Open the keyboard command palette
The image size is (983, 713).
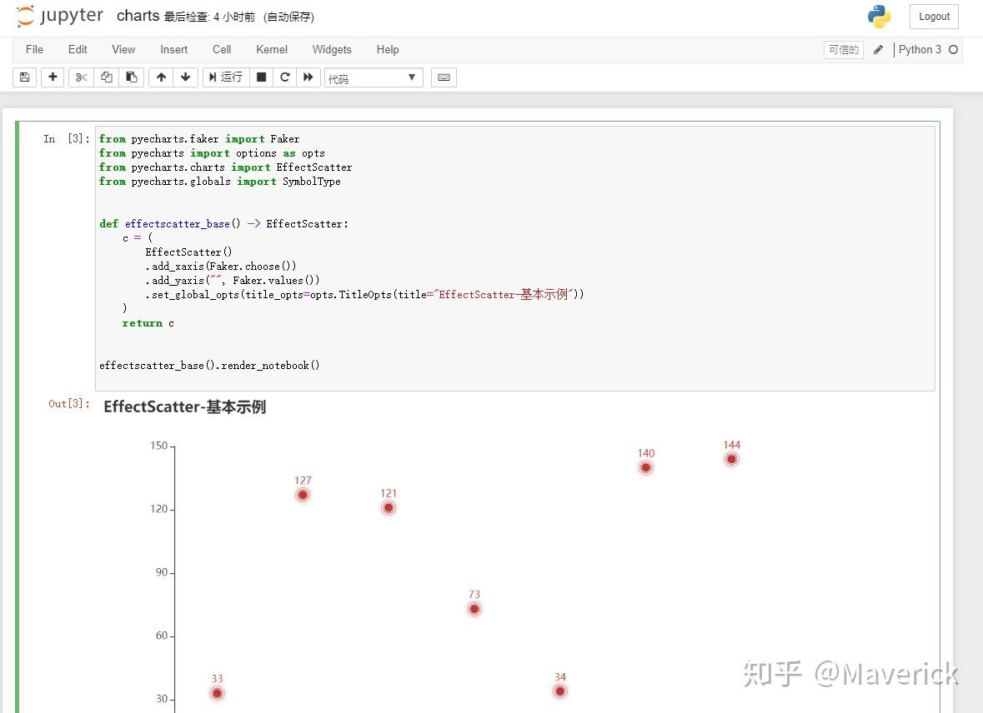(443, 77)
